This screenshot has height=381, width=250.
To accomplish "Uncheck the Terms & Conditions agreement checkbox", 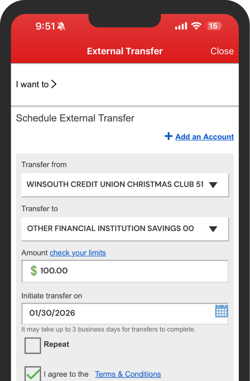I will 33,374.
